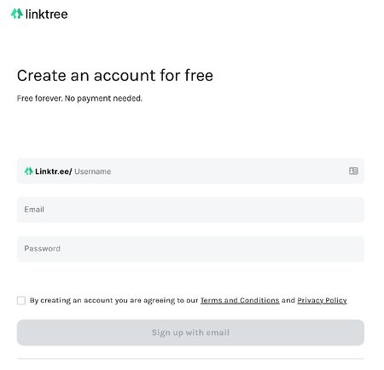Viewport: 384px width, 370px height.
Task: Click the green Linktree logo icon in header
Action: coord(17,14)
